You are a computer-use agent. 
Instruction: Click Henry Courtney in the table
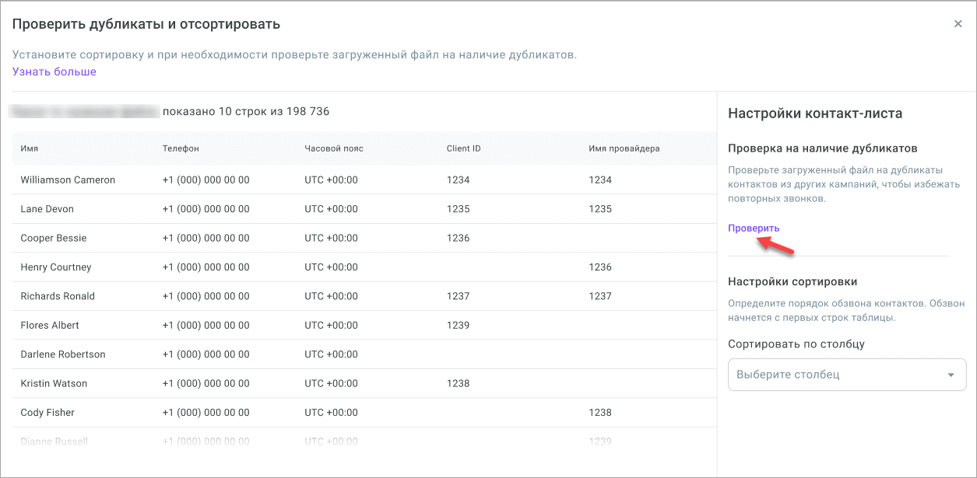[x=56, y=267]
